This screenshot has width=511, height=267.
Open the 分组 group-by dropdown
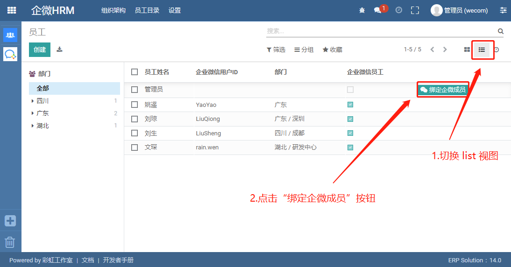click(304, 49)
